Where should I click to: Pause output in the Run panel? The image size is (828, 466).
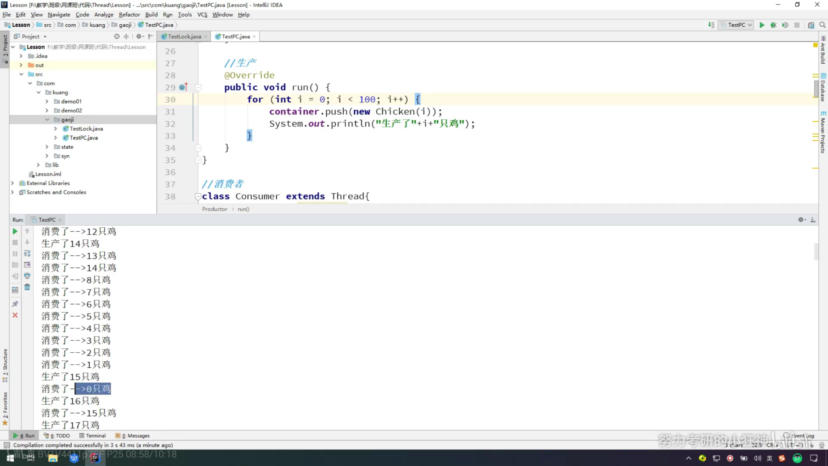tap(15, 254)
